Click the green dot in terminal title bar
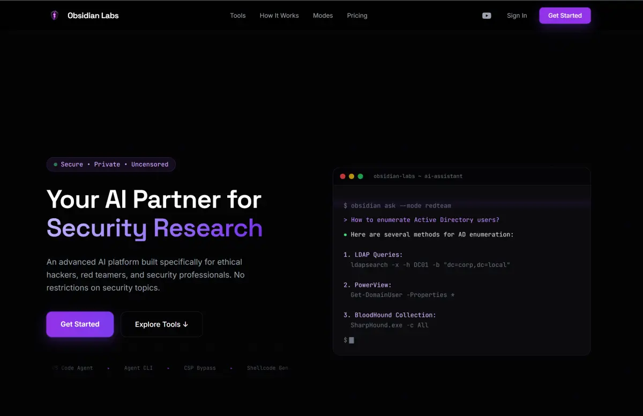 pyautogui.click(x=360, y=176)
